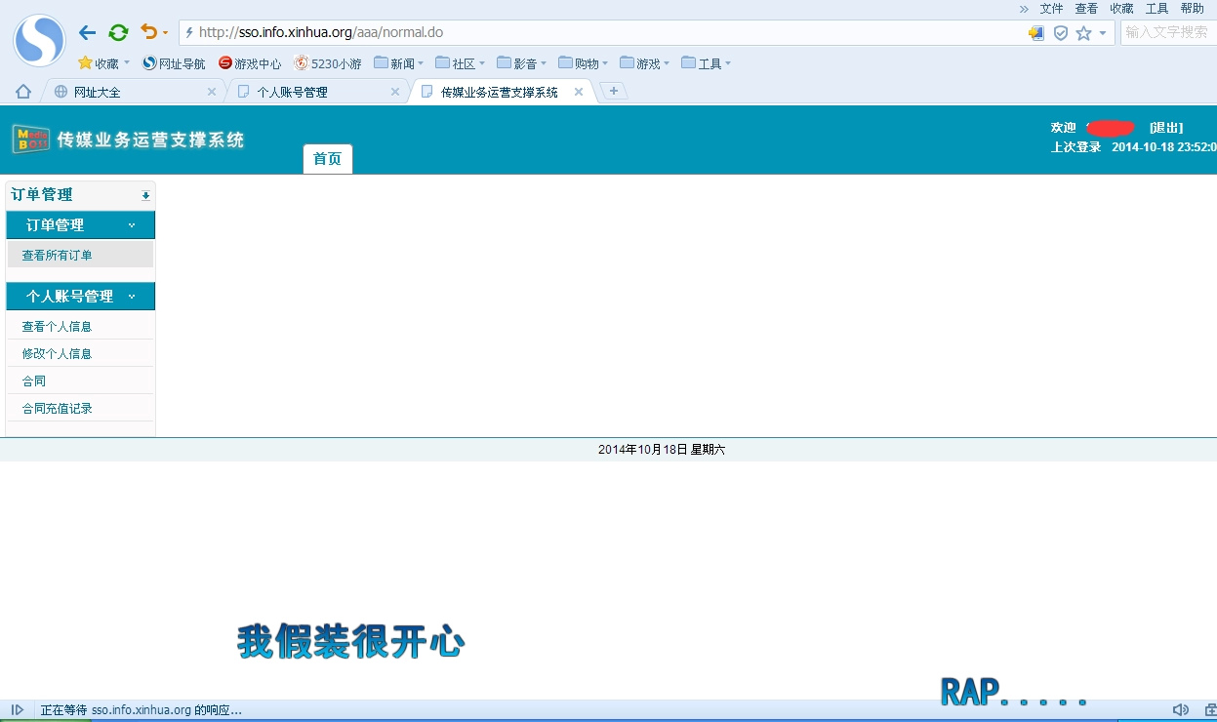
Task: Click the star bookmark icon in the address bar
Action: pos(1083,33)
